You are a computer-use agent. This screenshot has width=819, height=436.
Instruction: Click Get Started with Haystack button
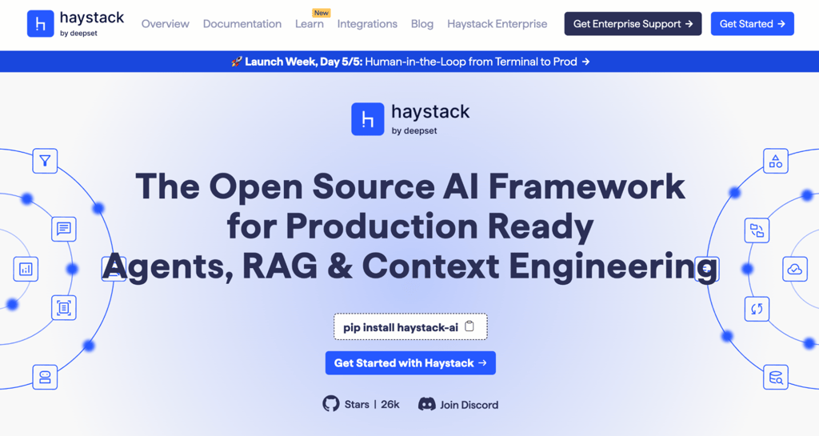[x=410, y=363]
